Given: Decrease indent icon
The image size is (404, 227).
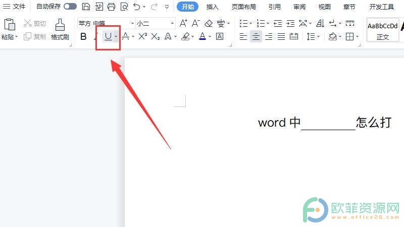Looking at the screenshot, I should tap(278, 23).
